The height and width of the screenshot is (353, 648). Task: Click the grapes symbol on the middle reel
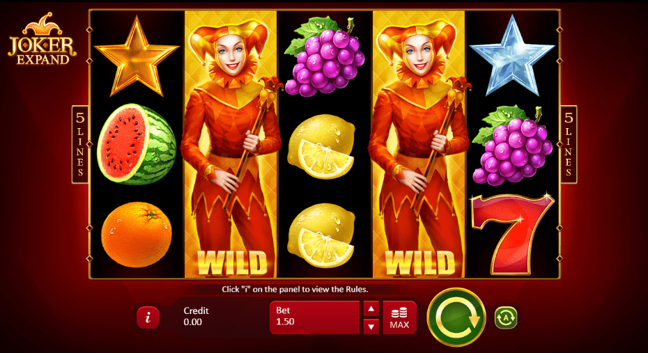325,56
